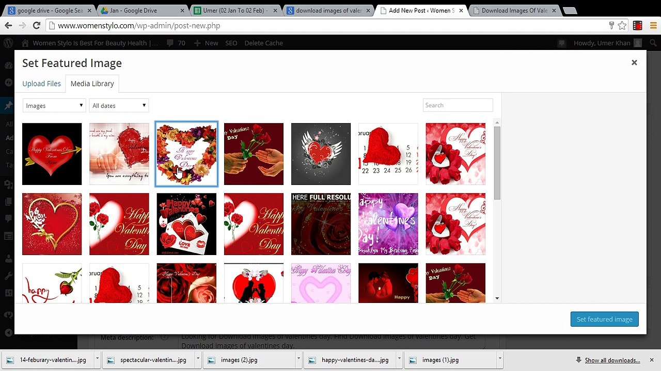Click the media library scrollbar down arrow

click(x=497, y=298)
